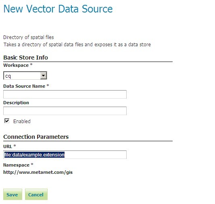The image size is (215, 204).
Task: Click into the Description text box
Action: click(x=65, y=111)
